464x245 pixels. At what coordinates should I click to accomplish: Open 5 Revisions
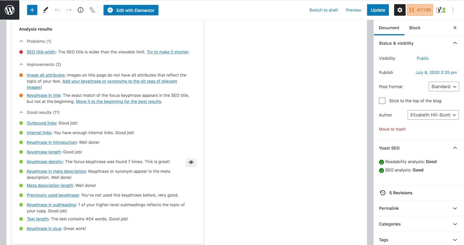[x=401, y=193]
